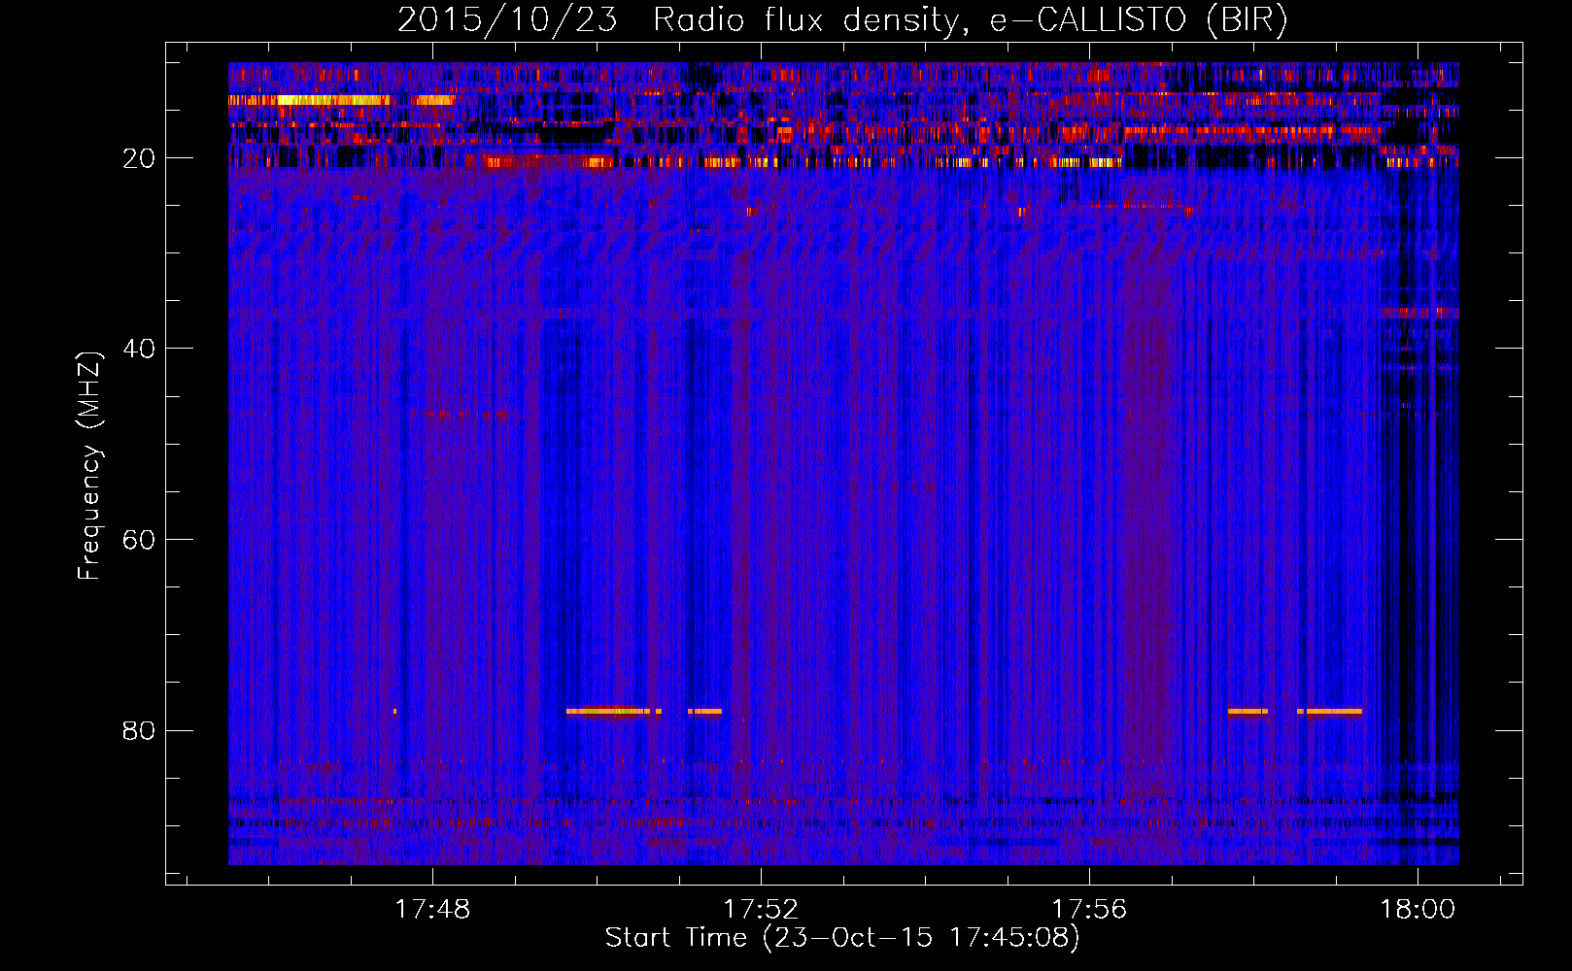Click the "60" frequency tick label
1572x971 pixels.
(x=139, y=540)
